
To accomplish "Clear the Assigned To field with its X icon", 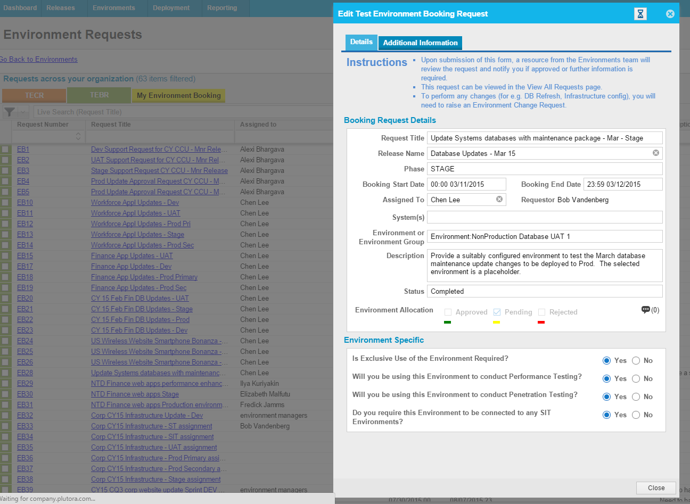I will pos(499,199).
